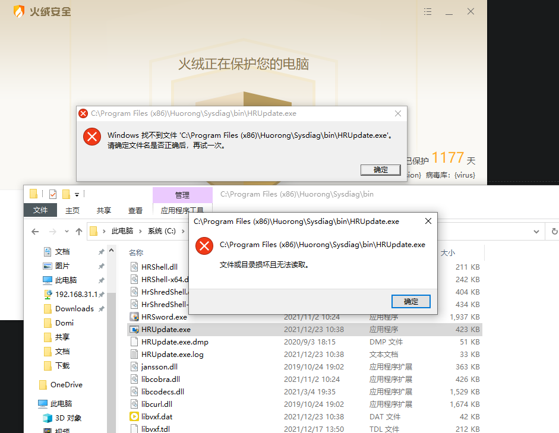Image resolution: width=559 pixels, height=433 pixels.
Task: Select the 管理 contextual tab
Action: pyautogui.click(x=182, y=195)
